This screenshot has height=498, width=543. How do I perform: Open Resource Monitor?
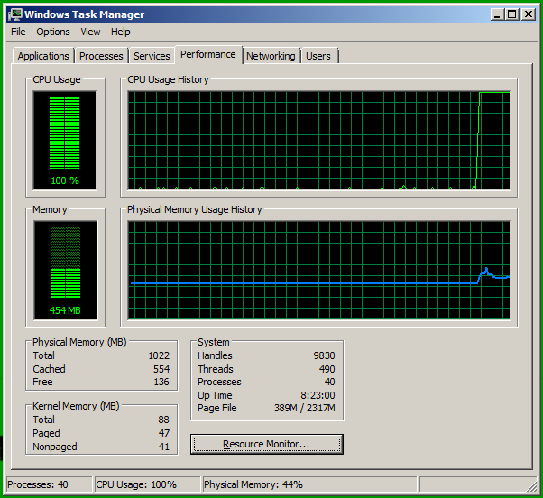[x=267, y=444]
